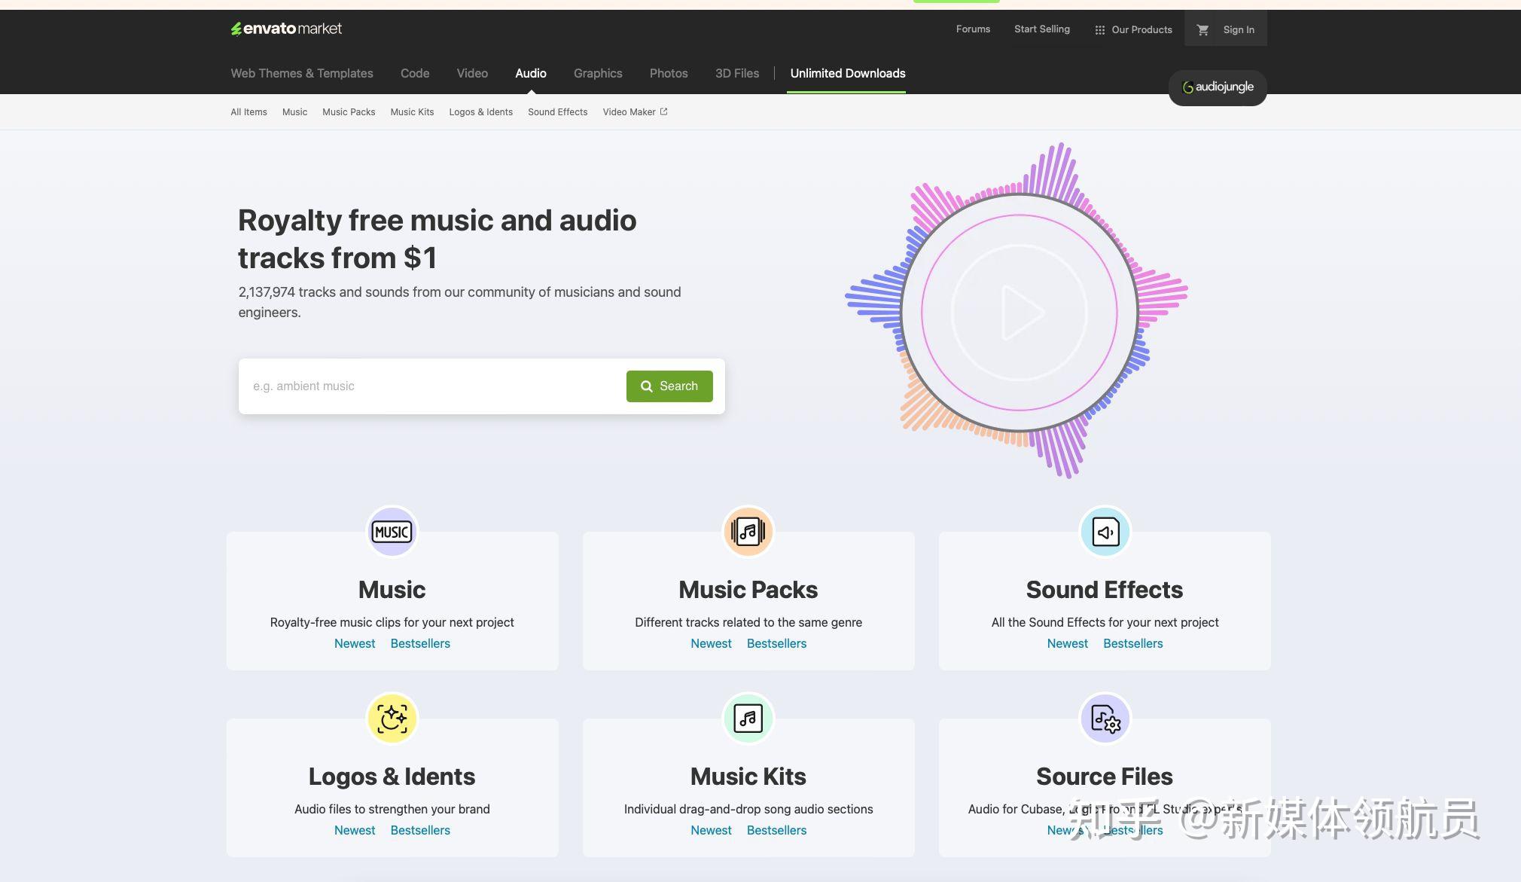Click the Envato Market logo

tap(286, 29)
